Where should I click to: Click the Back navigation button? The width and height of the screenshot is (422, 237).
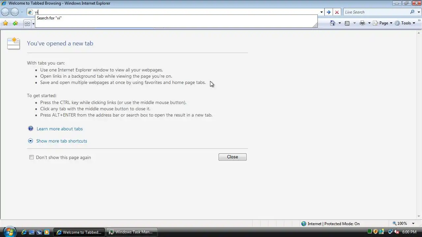pos(5,12)
